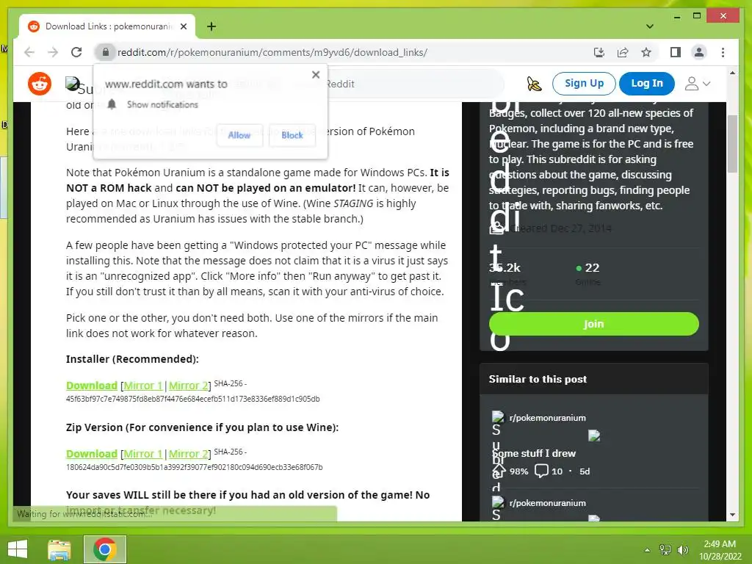
Task: Click the browser forward arrow
Action: pos(53,52)
